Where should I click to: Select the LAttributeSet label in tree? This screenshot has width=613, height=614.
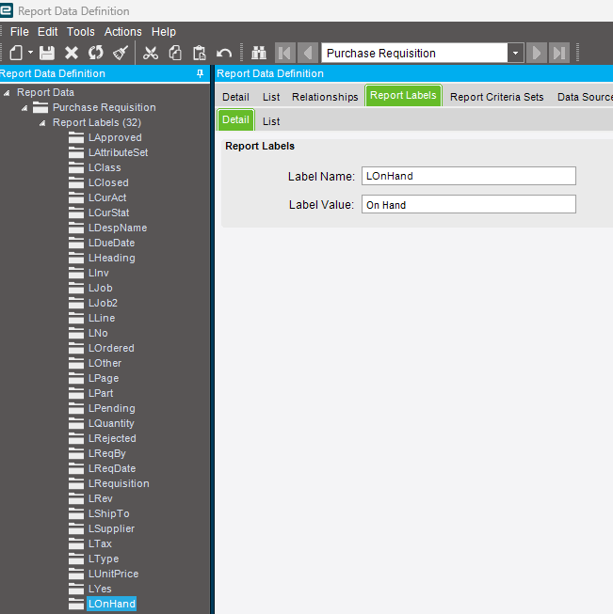pyautogui.click(x=118, y=152)
